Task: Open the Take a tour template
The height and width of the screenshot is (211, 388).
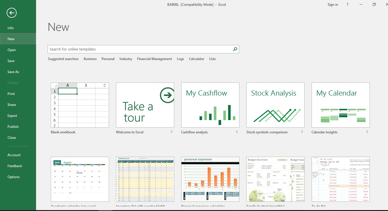Action: tap(145, 105)
